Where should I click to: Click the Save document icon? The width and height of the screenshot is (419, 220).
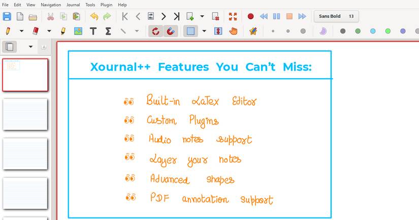[x=7, y=17]
